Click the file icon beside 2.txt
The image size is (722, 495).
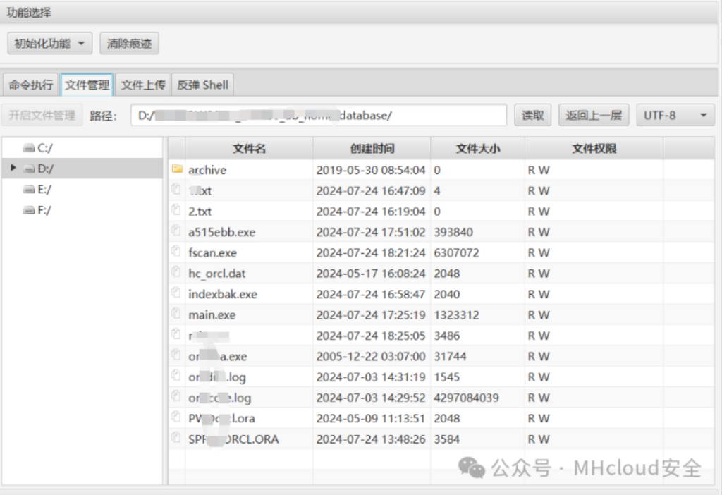coord(178,211)
